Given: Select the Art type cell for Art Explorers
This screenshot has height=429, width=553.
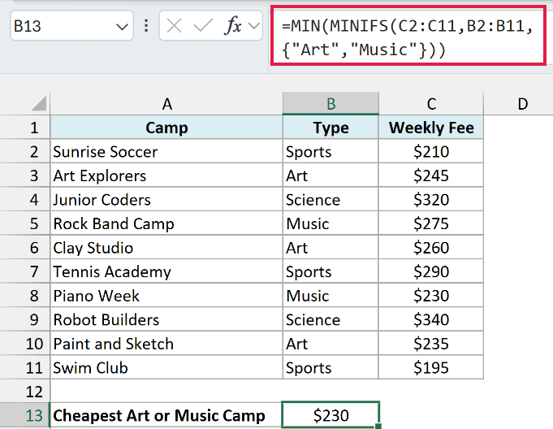Looking at the screenshot, I should pyautogui.click(x=331, y=175).
